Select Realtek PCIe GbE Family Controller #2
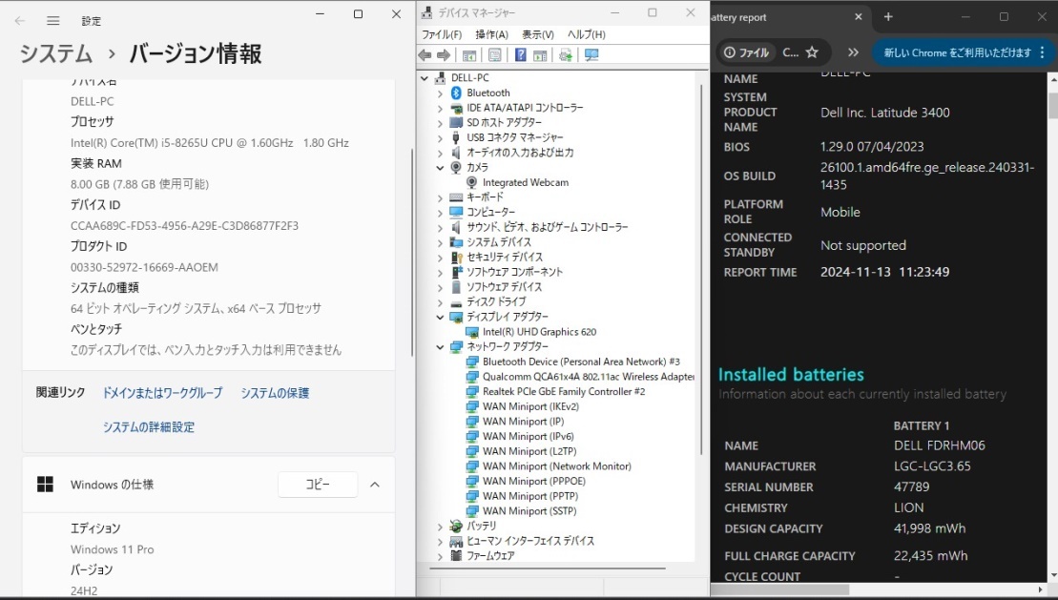 [x=564, y=391]
